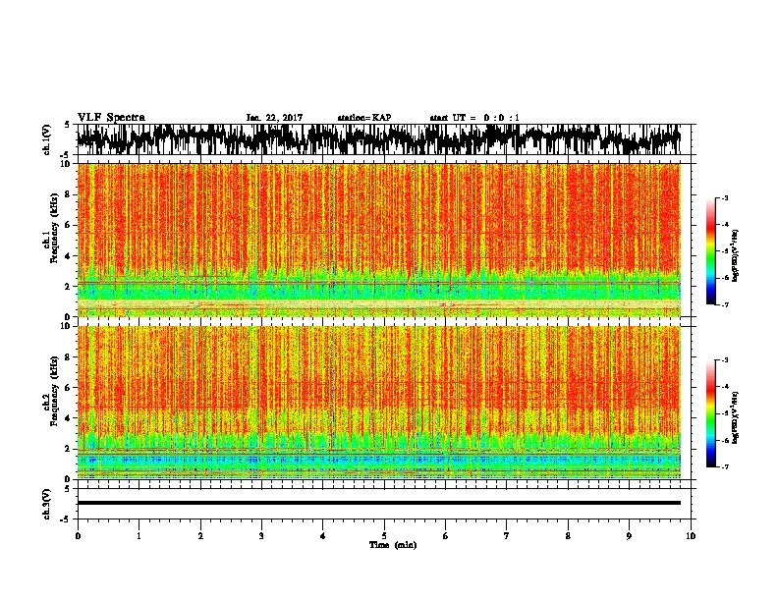Click the "-3" label on ch.2 colorbar
778x601 pixels.
pyautogui.click(x=724, y=360)
